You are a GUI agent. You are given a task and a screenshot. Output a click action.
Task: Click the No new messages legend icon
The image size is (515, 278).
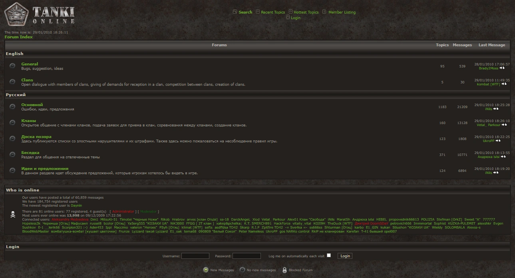242,270
